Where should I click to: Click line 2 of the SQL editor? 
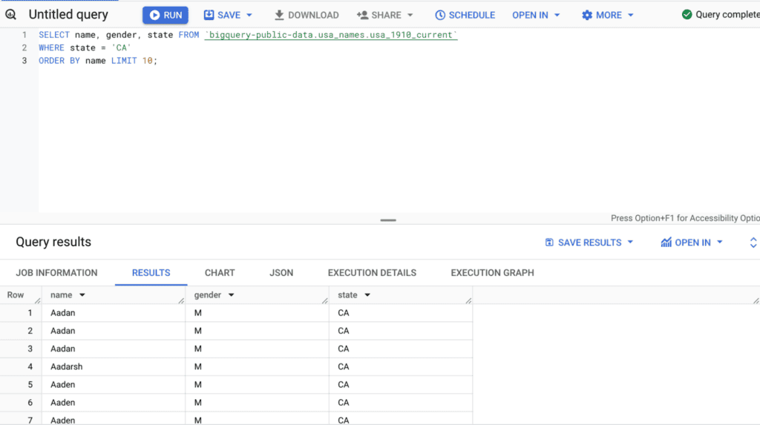tap(85, 47)
